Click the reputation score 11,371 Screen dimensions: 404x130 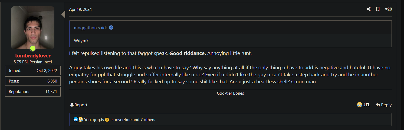[x=51, y=92]
